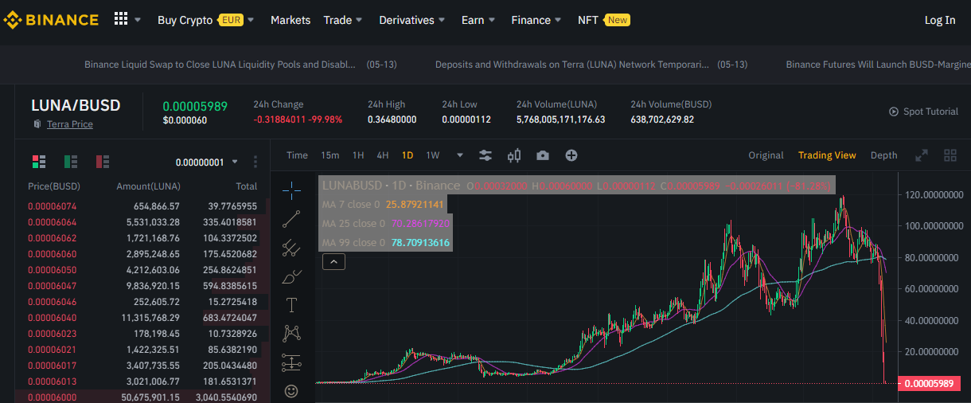Viewport: 971px width, 403px height.
Task: Open the Markets page
Action: pyautogui.click(x=291, y=20)
